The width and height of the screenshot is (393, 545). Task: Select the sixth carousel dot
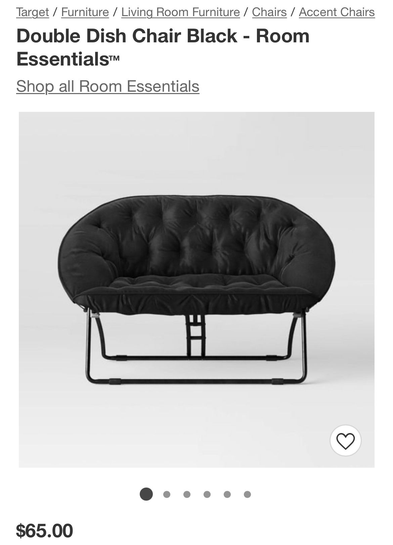[x=248, y=494]
